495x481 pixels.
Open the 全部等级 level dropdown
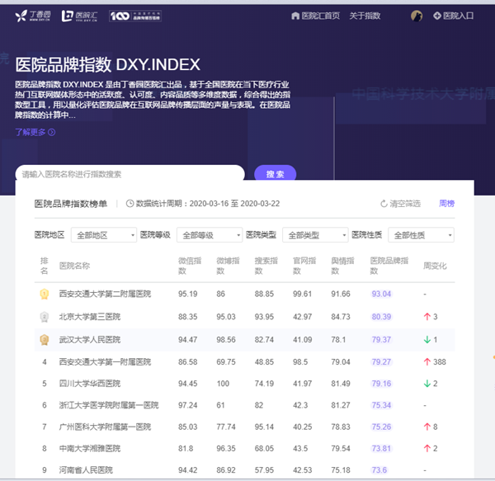pos(210,235)
